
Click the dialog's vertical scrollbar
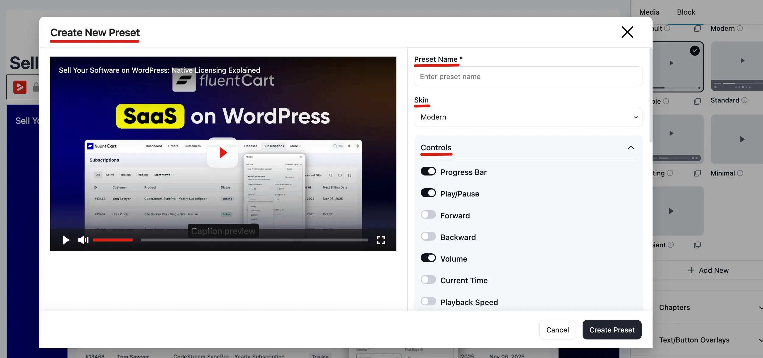651,95
